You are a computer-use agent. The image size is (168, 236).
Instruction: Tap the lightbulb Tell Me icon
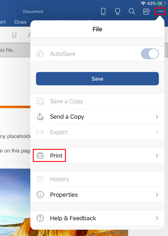pyautogui.click(x=118, y=12)
